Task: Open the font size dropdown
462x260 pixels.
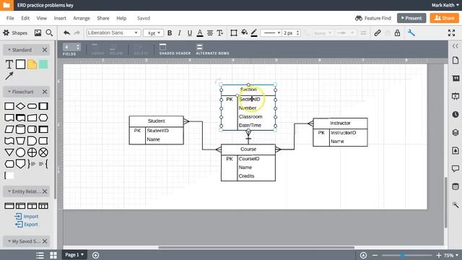Action: (153, 33)
